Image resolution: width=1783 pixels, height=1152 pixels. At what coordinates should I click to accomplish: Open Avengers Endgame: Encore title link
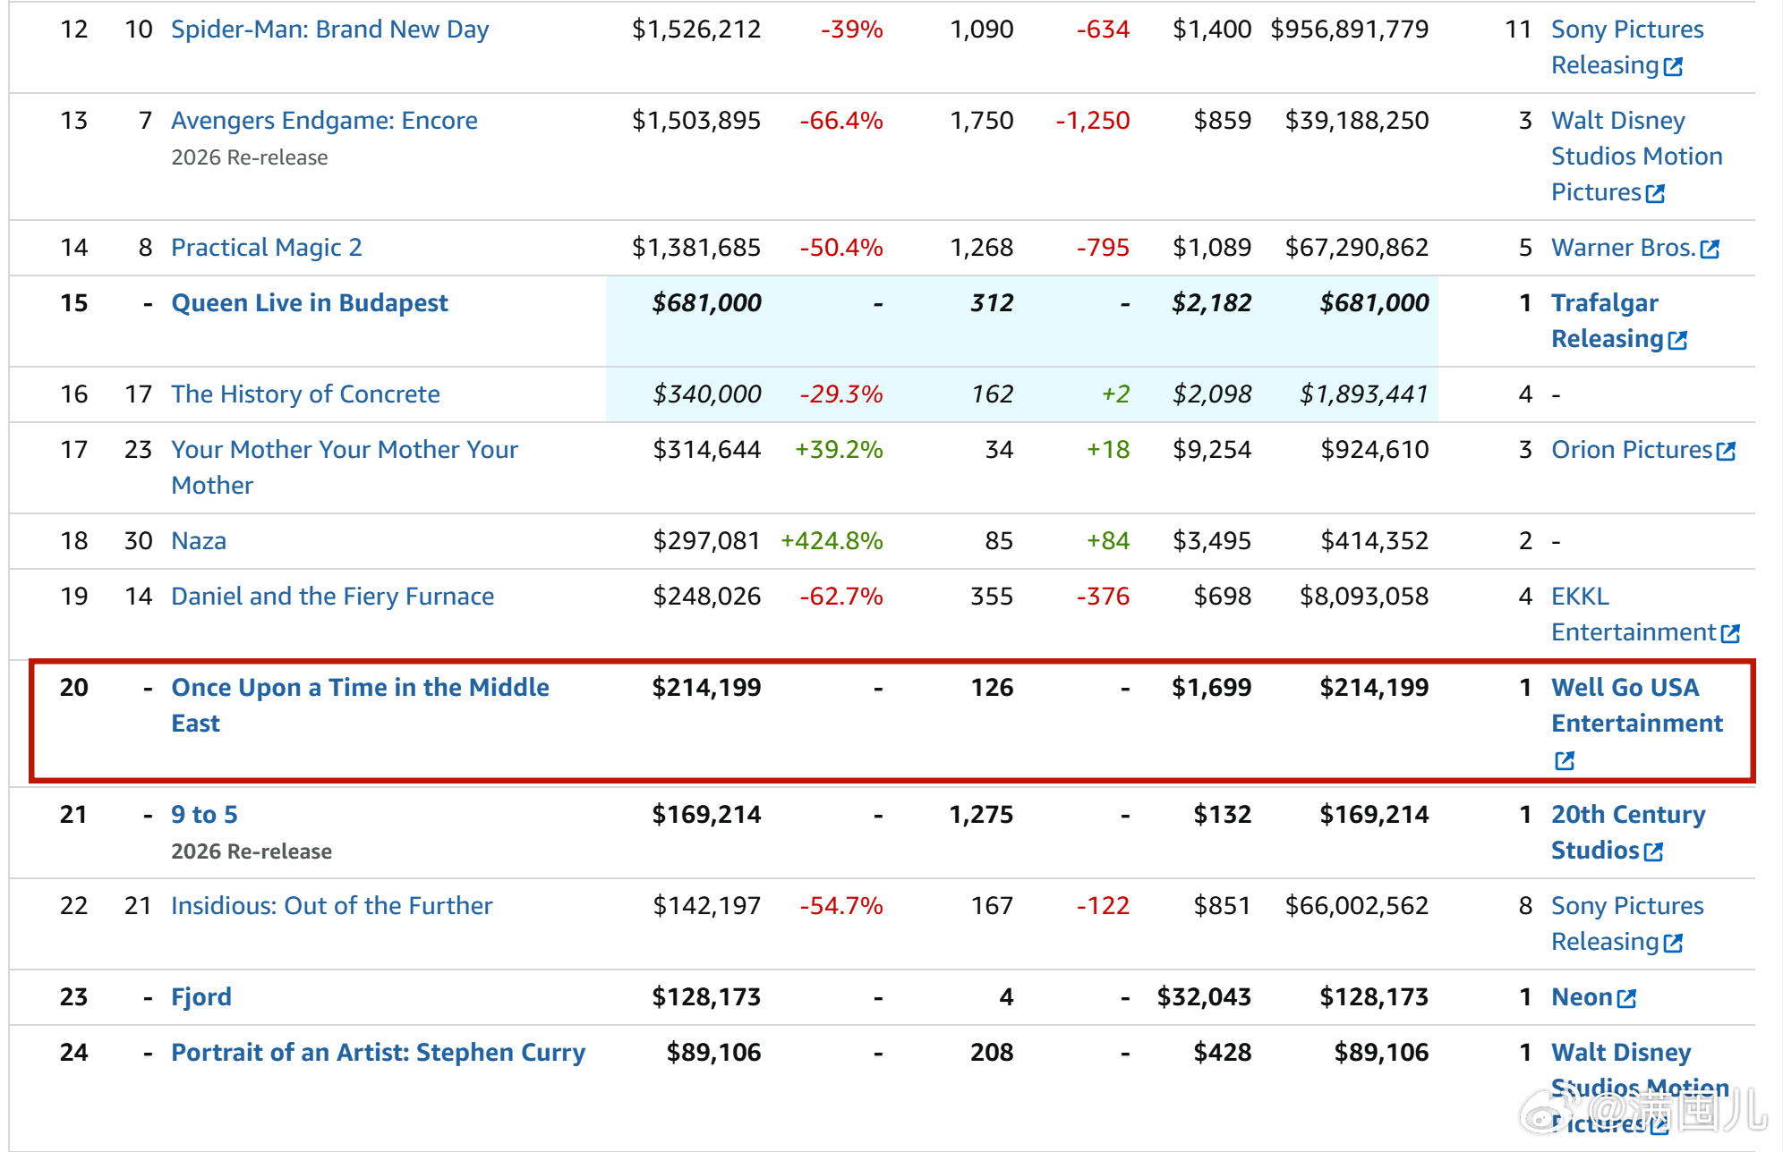[x=324, y=121]
